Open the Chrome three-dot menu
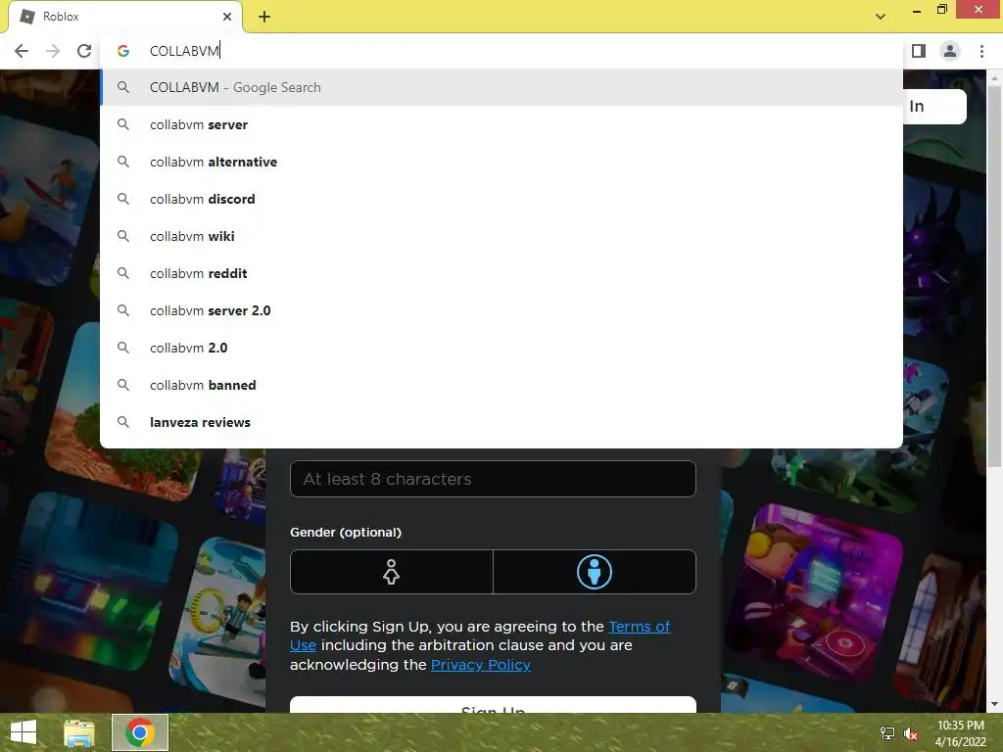 981,51
